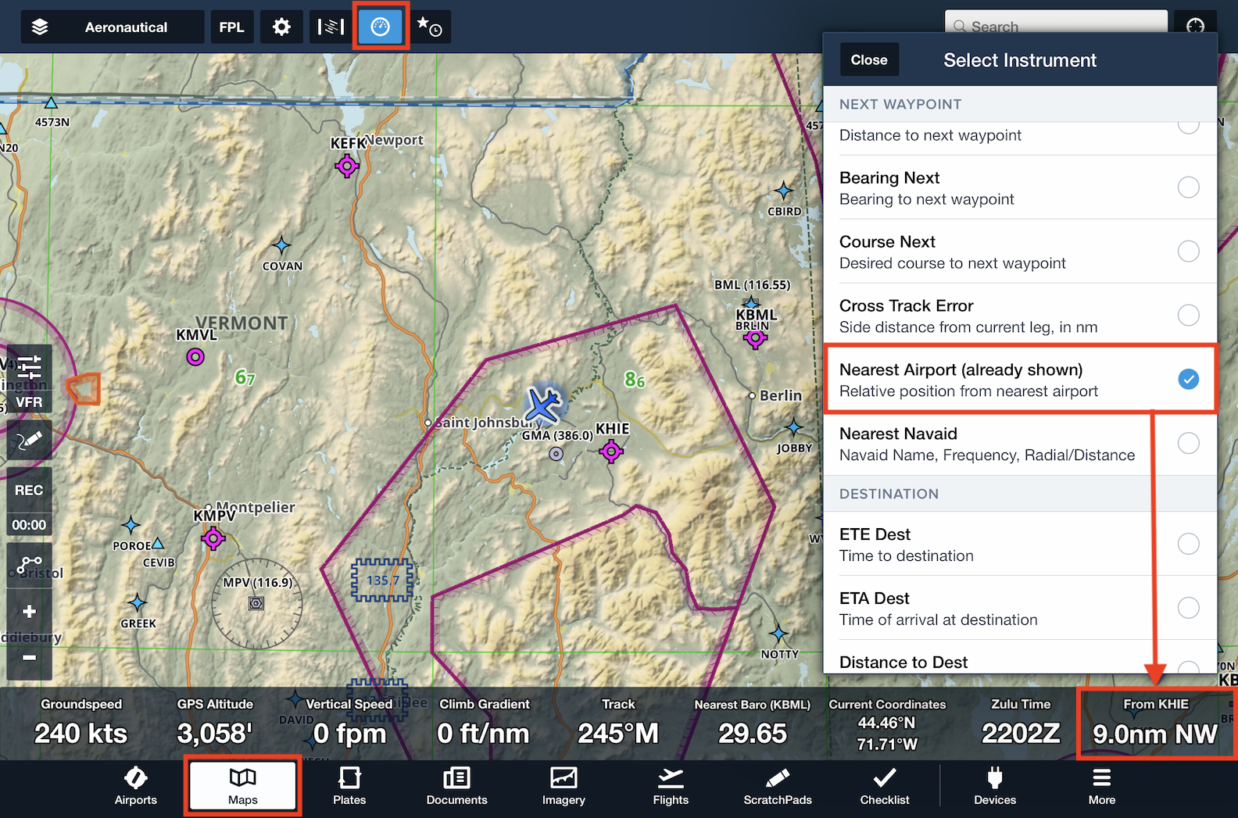This screenshot has height=818, width=1238.
Task: Tap the KHIE airport symbol on map
Action: click(x=611, y=451)
